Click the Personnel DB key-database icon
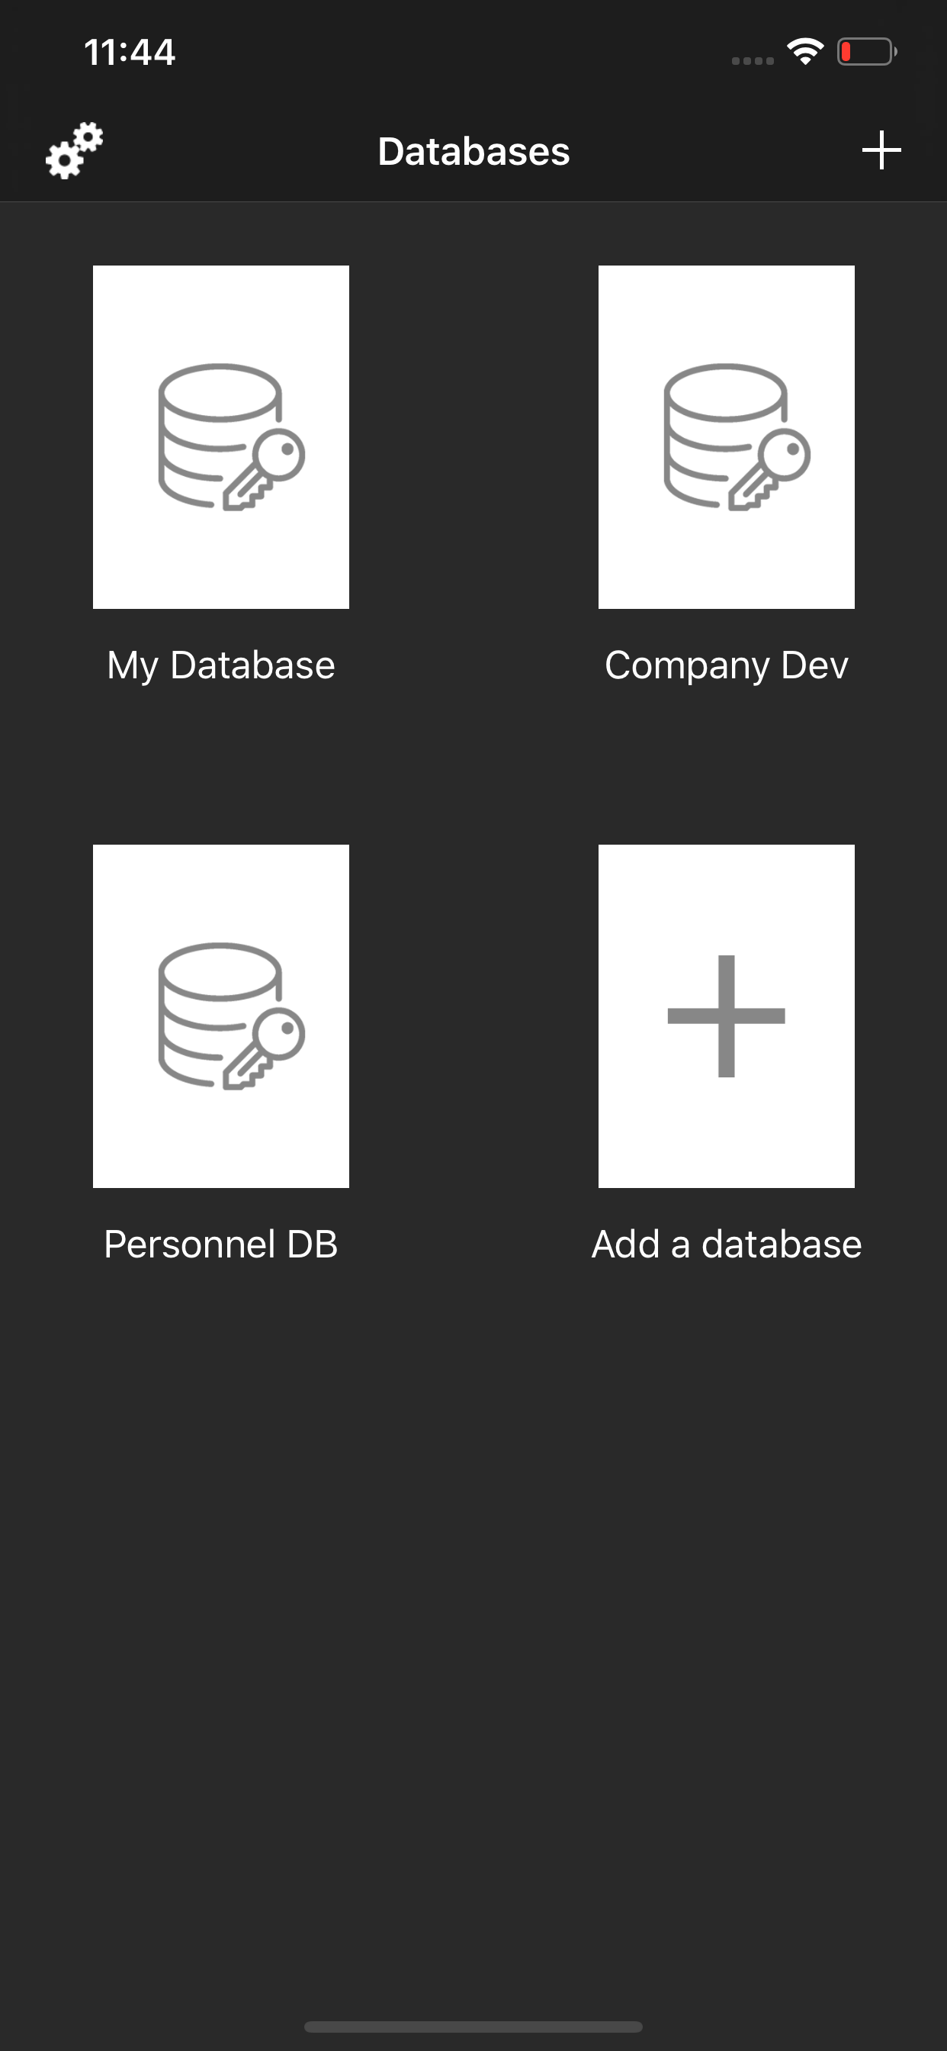Screen dimensions: 947x2051 pyautogui.click(x=231, y=1016)
